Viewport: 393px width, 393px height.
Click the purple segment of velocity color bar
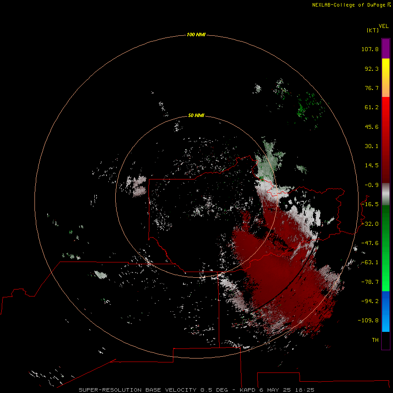[x=386, y=48]
